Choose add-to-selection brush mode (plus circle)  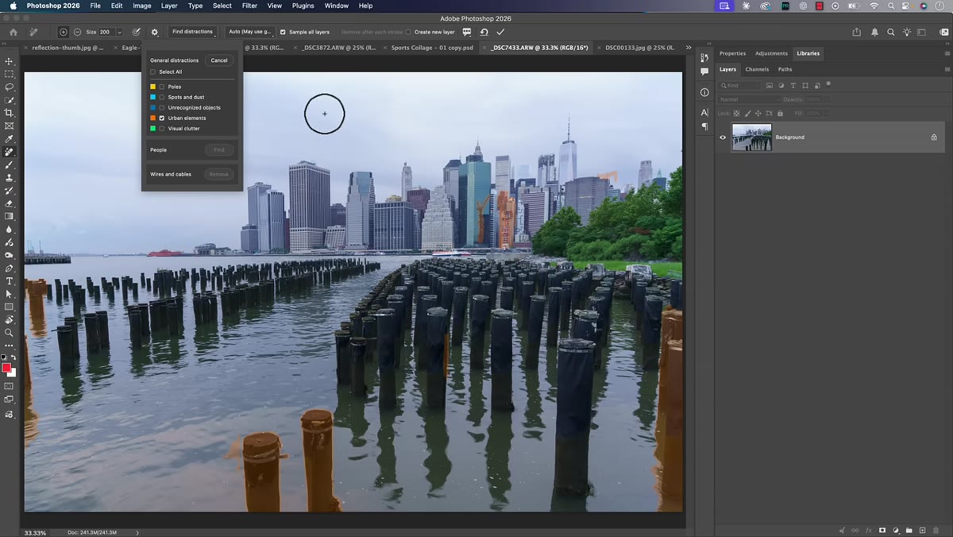(64, 32)
